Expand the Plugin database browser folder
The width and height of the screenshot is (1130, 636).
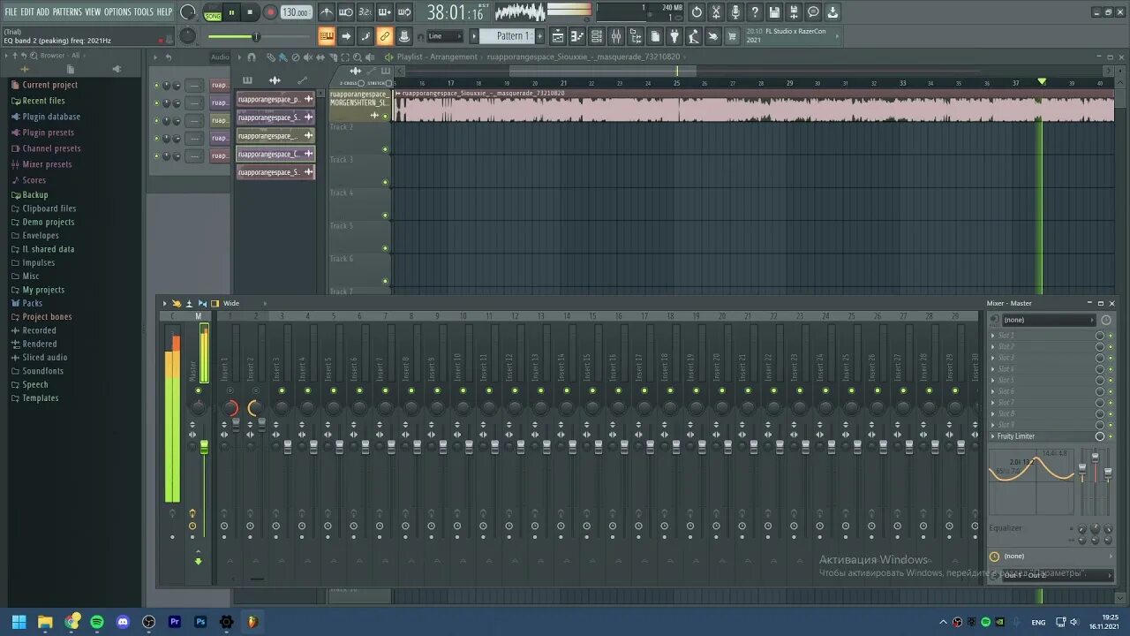(x=51, y=117)
